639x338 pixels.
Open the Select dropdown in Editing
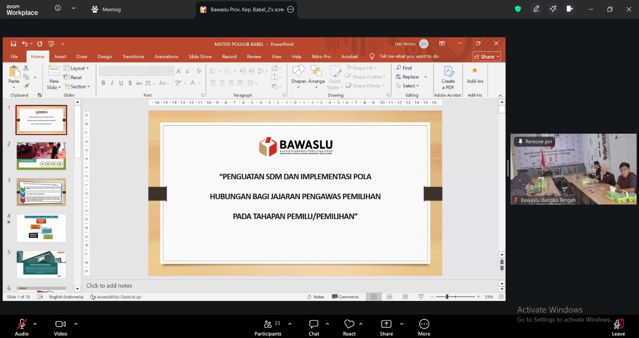(x=408, y=86)
